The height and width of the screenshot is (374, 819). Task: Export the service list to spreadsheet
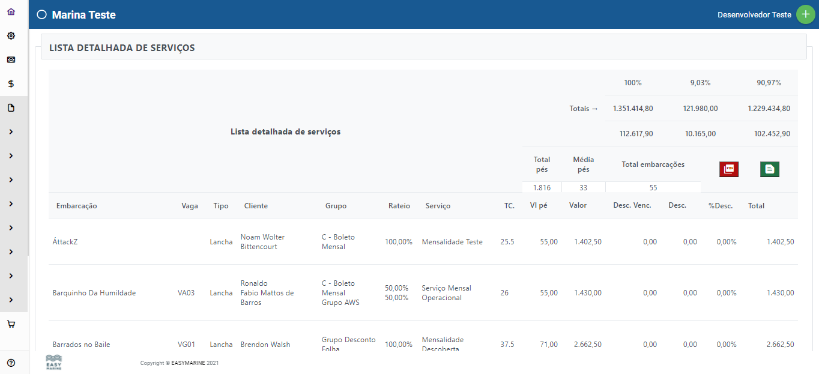[769, 169]
